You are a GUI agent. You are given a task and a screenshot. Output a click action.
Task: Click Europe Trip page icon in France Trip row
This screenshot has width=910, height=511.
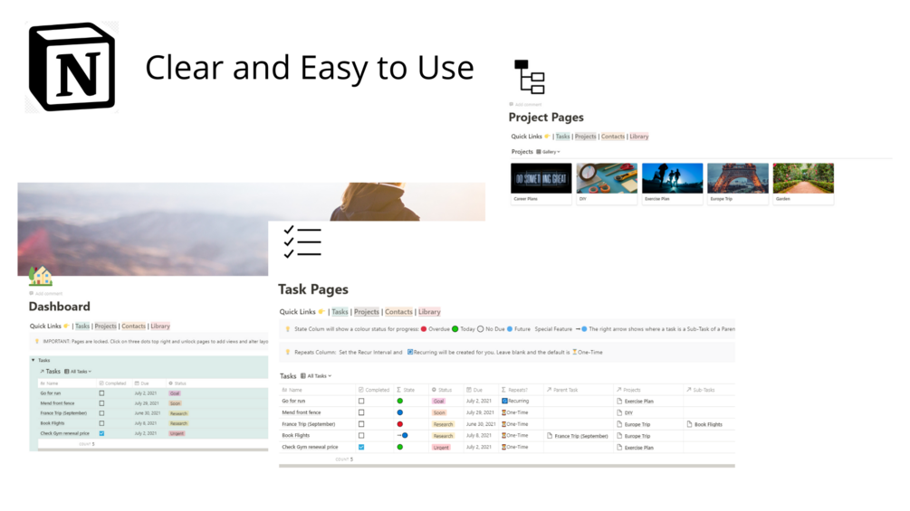(619, 424)
